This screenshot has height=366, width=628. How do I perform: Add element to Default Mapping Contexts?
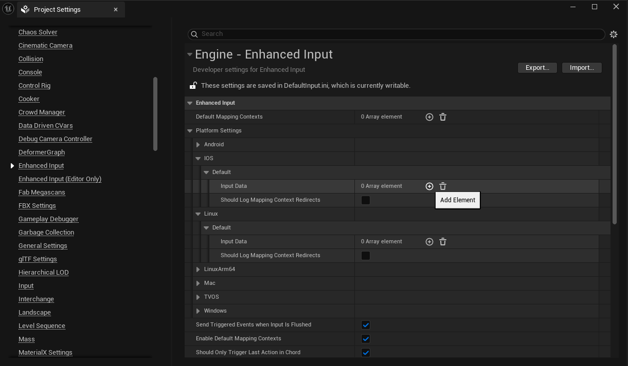(429, 117)
